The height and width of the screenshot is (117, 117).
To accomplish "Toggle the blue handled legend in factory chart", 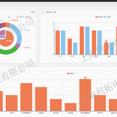I will click(x=107, y=17).
